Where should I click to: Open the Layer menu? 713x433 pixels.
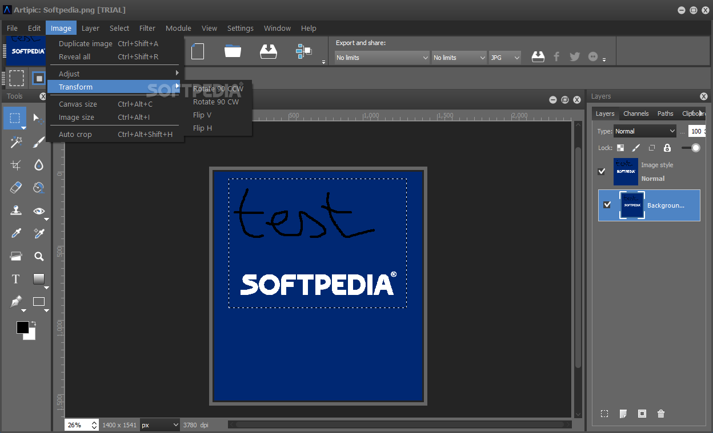pyautogui.click(x=90, y=28)
